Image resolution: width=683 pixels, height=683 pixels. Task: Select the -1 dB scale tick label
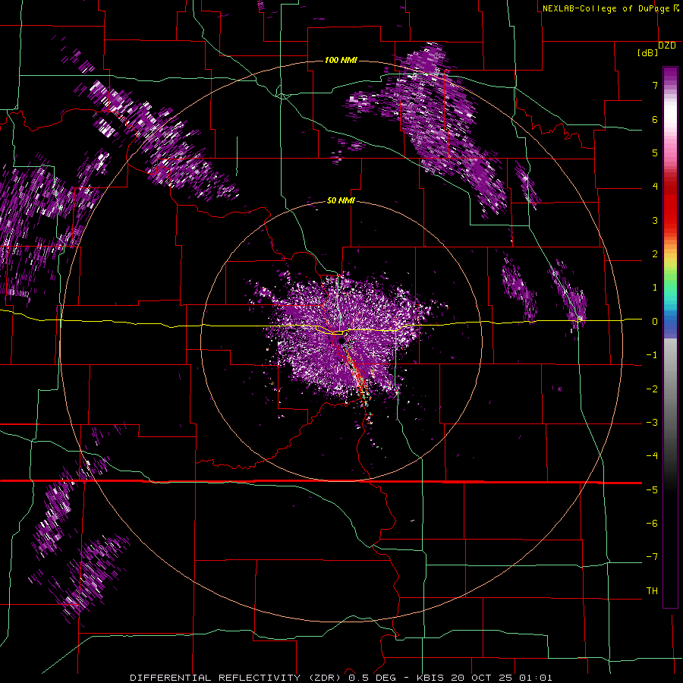coord(652,355)
